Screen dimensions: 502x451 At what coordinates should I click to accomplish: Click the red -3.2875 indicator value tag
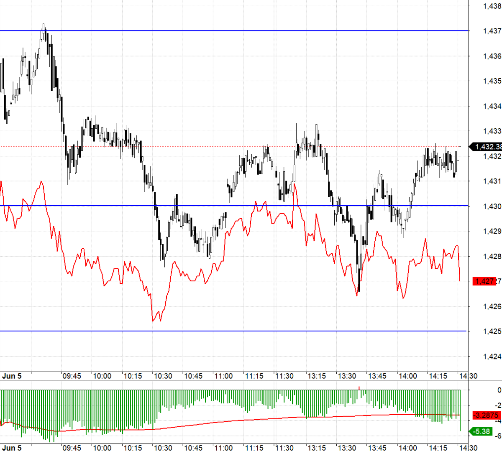[486, 415]
